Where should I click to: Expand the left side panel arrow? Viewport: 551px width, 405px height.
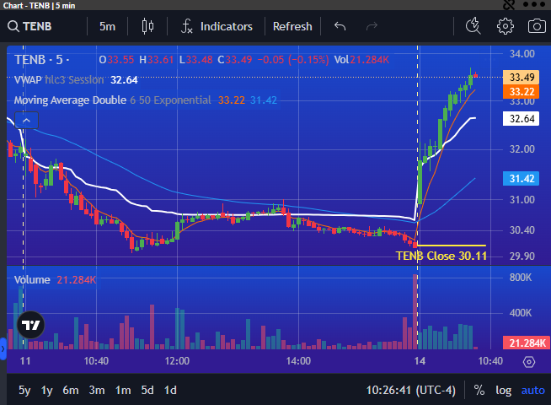pos(3,348)
